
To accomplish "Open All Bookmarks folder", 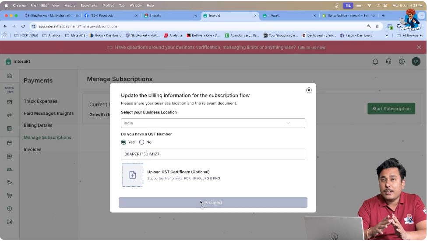I will click(410, 35).
